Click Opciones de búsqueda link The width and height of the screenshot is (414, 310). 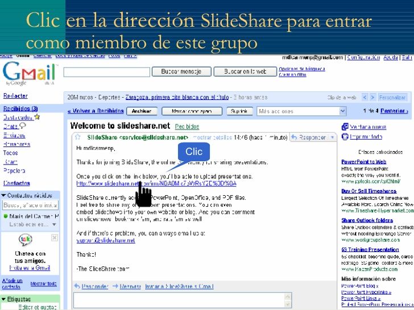tap(302, 69)
